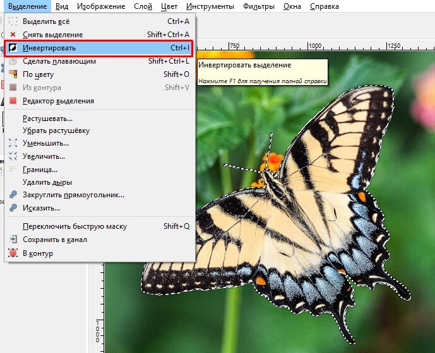Click the Уменьшить shrink icon

pyautogui.click(x=13, y=143)
